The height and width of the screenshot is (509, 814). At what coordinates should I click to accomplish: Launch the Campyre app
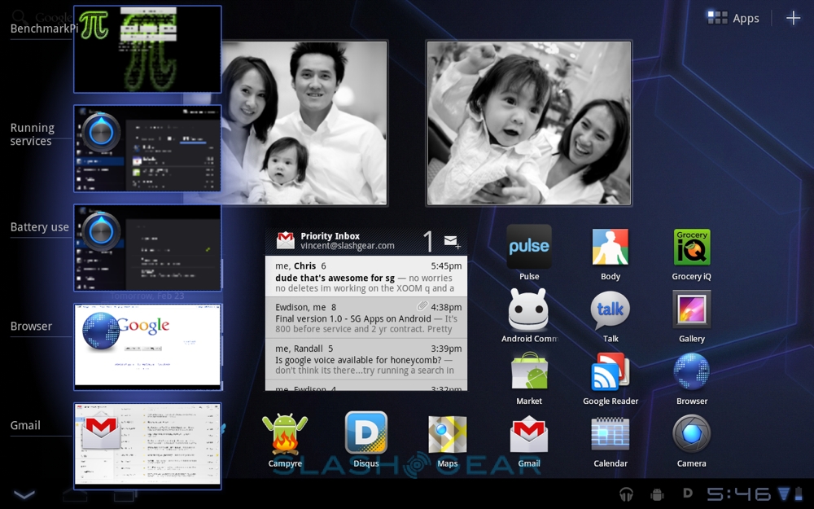[x=285, y=434]
